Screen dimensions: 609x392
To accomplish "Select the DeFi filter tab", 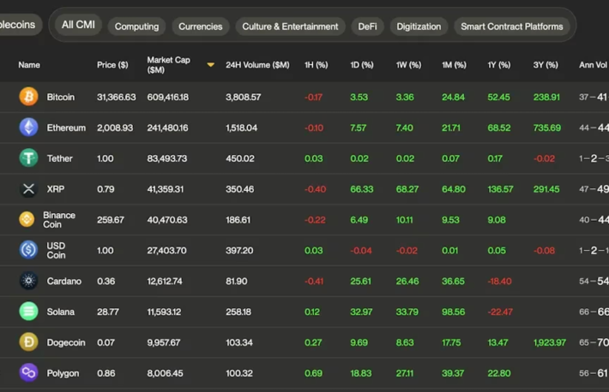I will coord(367,27).
